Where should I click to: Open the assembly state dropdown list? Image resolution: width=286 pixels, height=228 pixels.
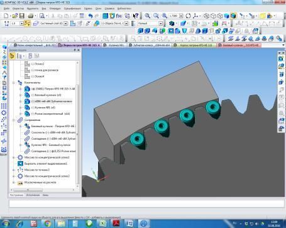(126, 23)
